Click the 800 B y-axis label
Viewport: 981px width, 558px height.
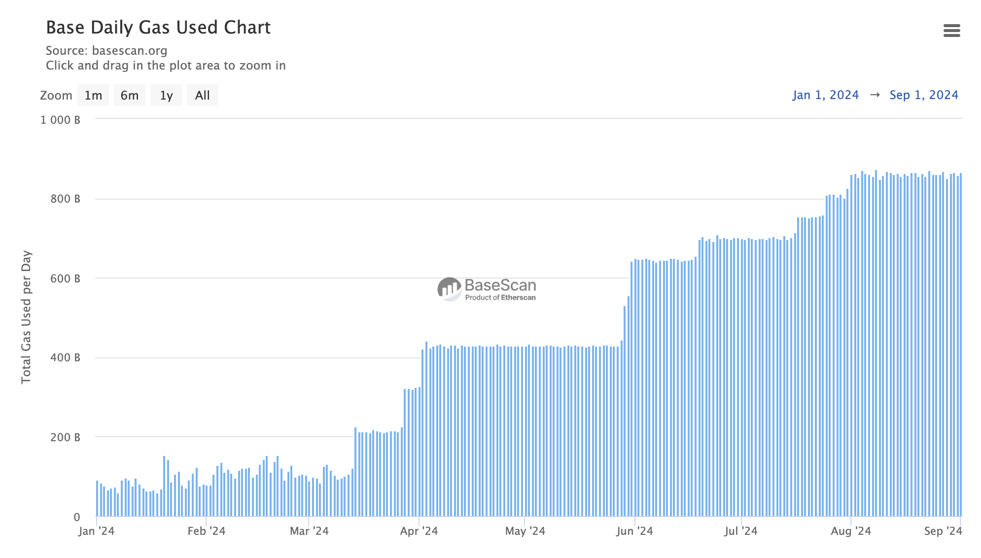point(65,199)
